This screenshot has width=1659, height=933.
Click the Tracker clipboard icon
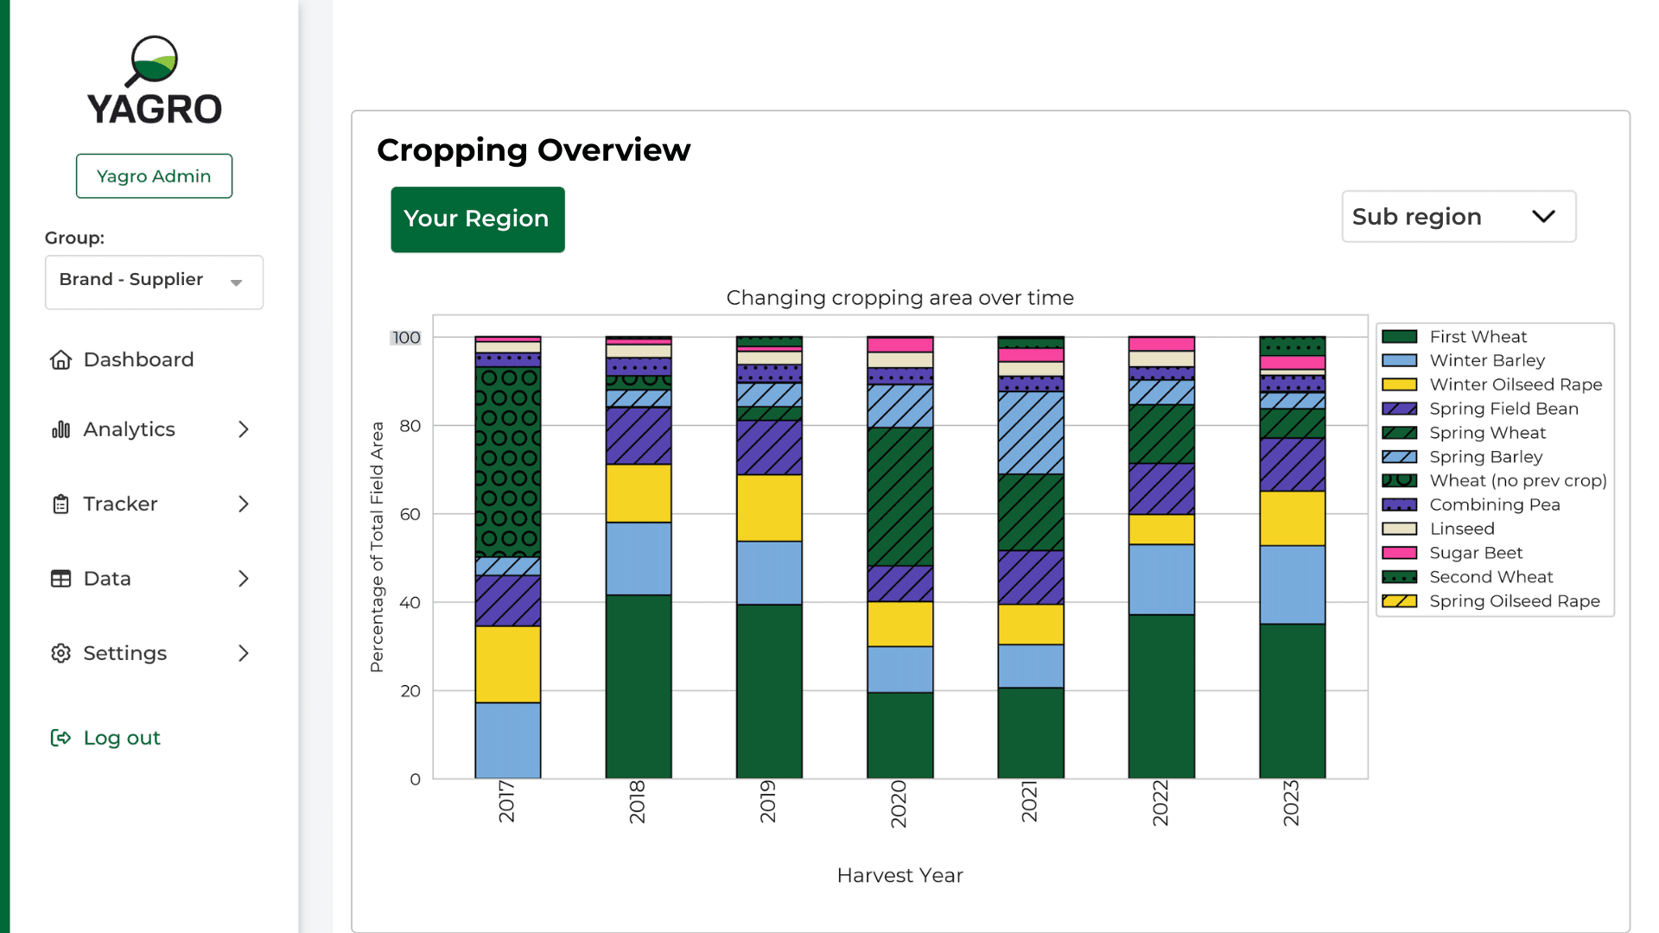coord(60,504)
